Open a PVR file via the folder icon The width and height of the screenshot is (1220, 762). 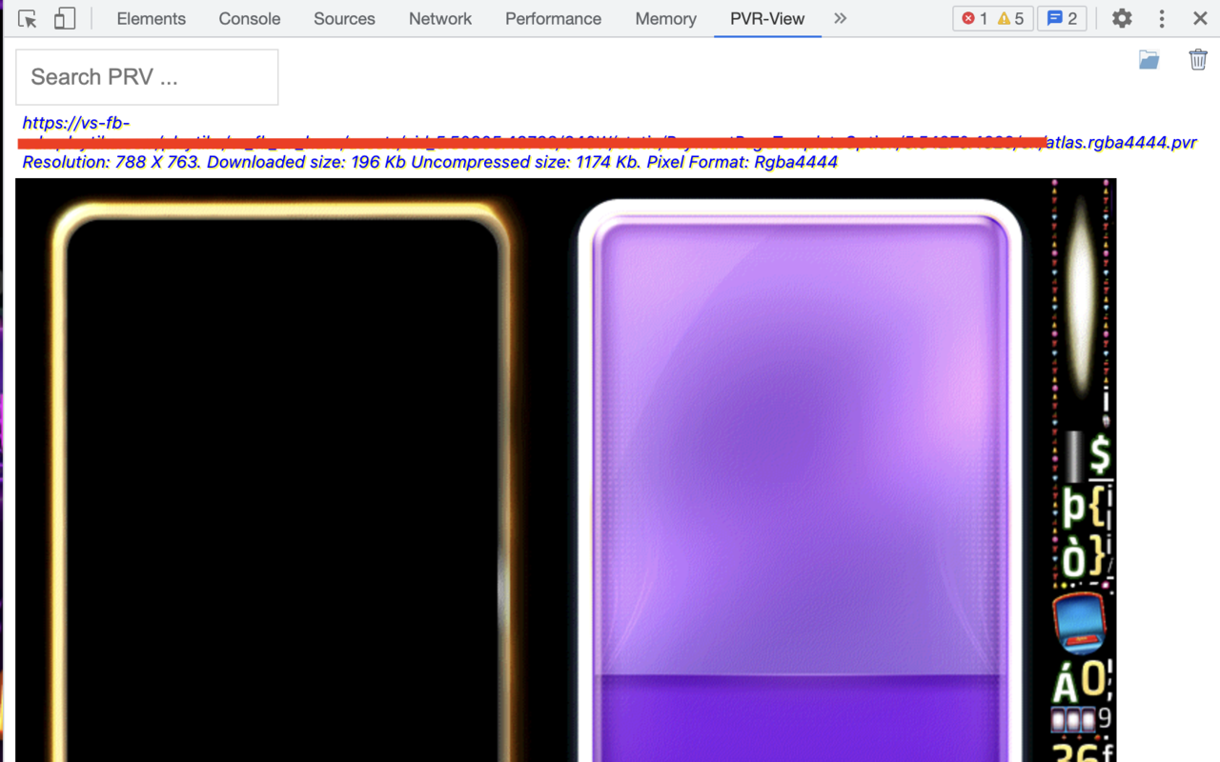pyautogui.click(x=1149, y=59)
